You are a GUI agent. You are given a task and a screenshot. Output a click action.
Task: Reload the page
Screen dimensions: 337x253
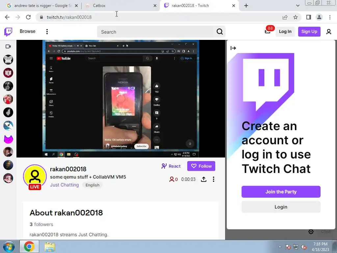click(28, 17)
